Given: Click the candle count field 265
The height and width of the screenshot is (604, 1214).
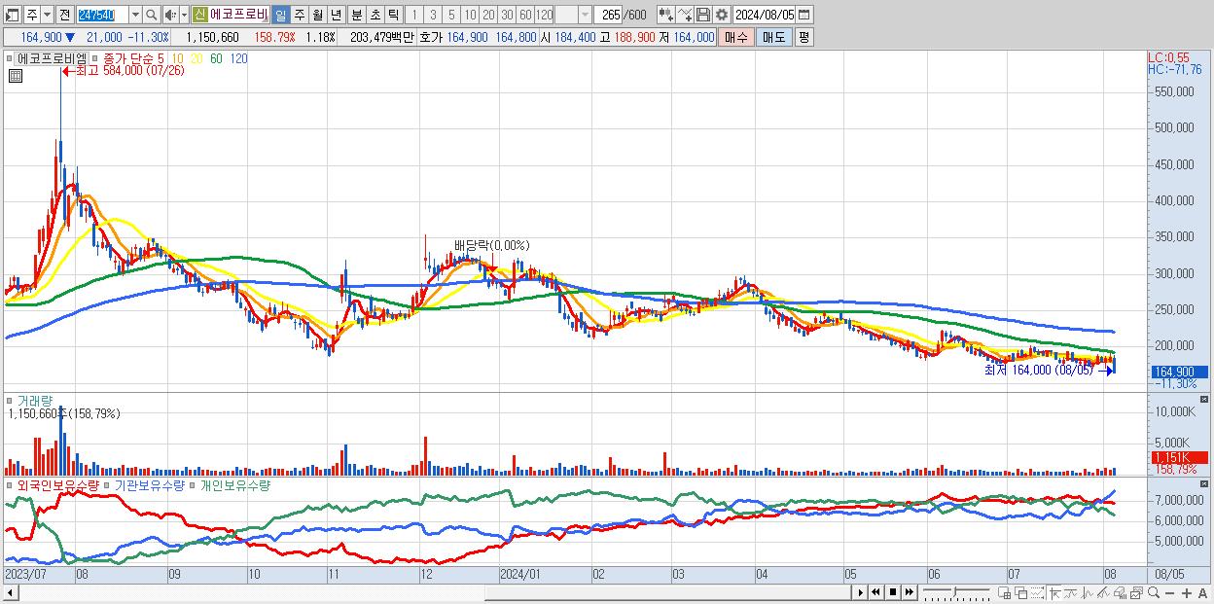Looking at the screenshot, I should coord(609,15).
